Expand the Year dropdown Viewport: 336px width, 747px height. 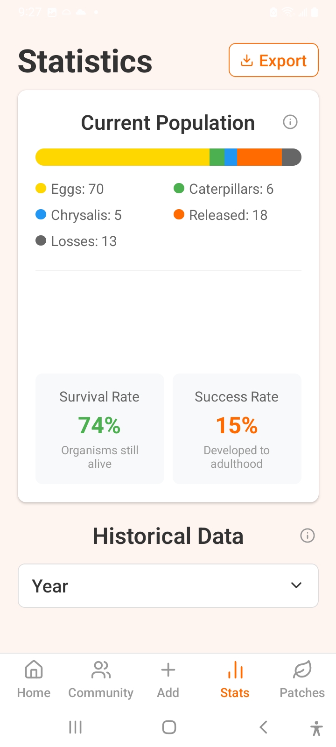point(168,586)
